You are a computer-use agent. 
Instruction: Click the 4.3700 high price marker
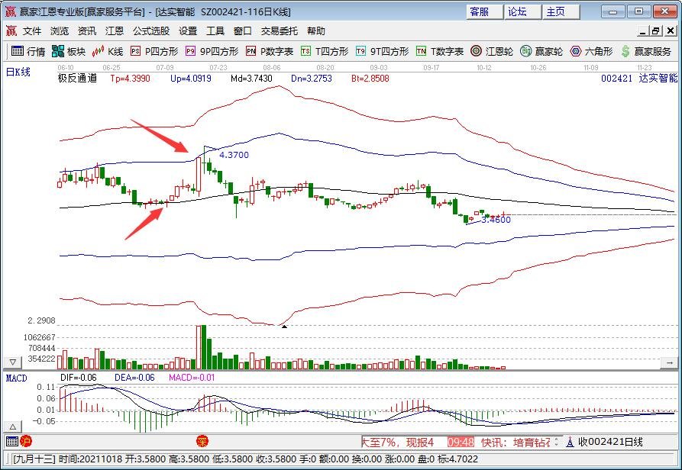click(233, 155)
